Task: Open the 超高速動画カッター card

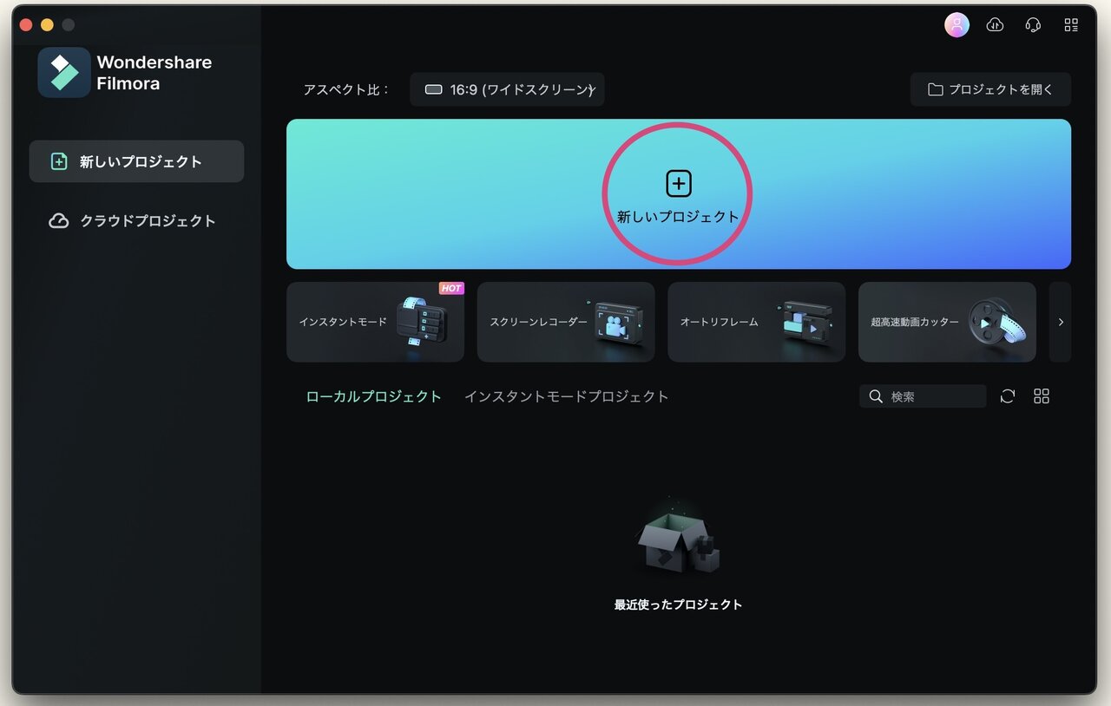Action: pos(947,322)
